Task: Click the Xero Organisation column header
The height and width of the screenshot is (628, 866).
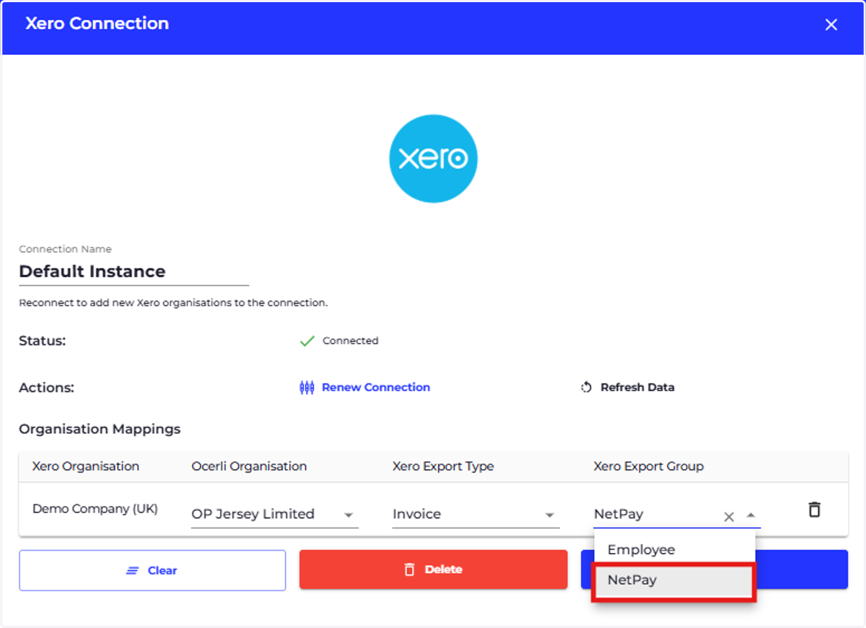Action: [x=86, y=466]
